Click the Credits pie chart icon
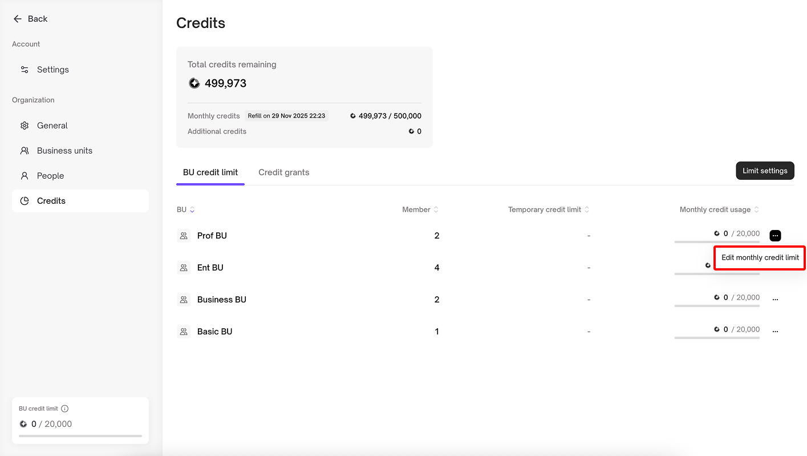 [x=25, y=201]
